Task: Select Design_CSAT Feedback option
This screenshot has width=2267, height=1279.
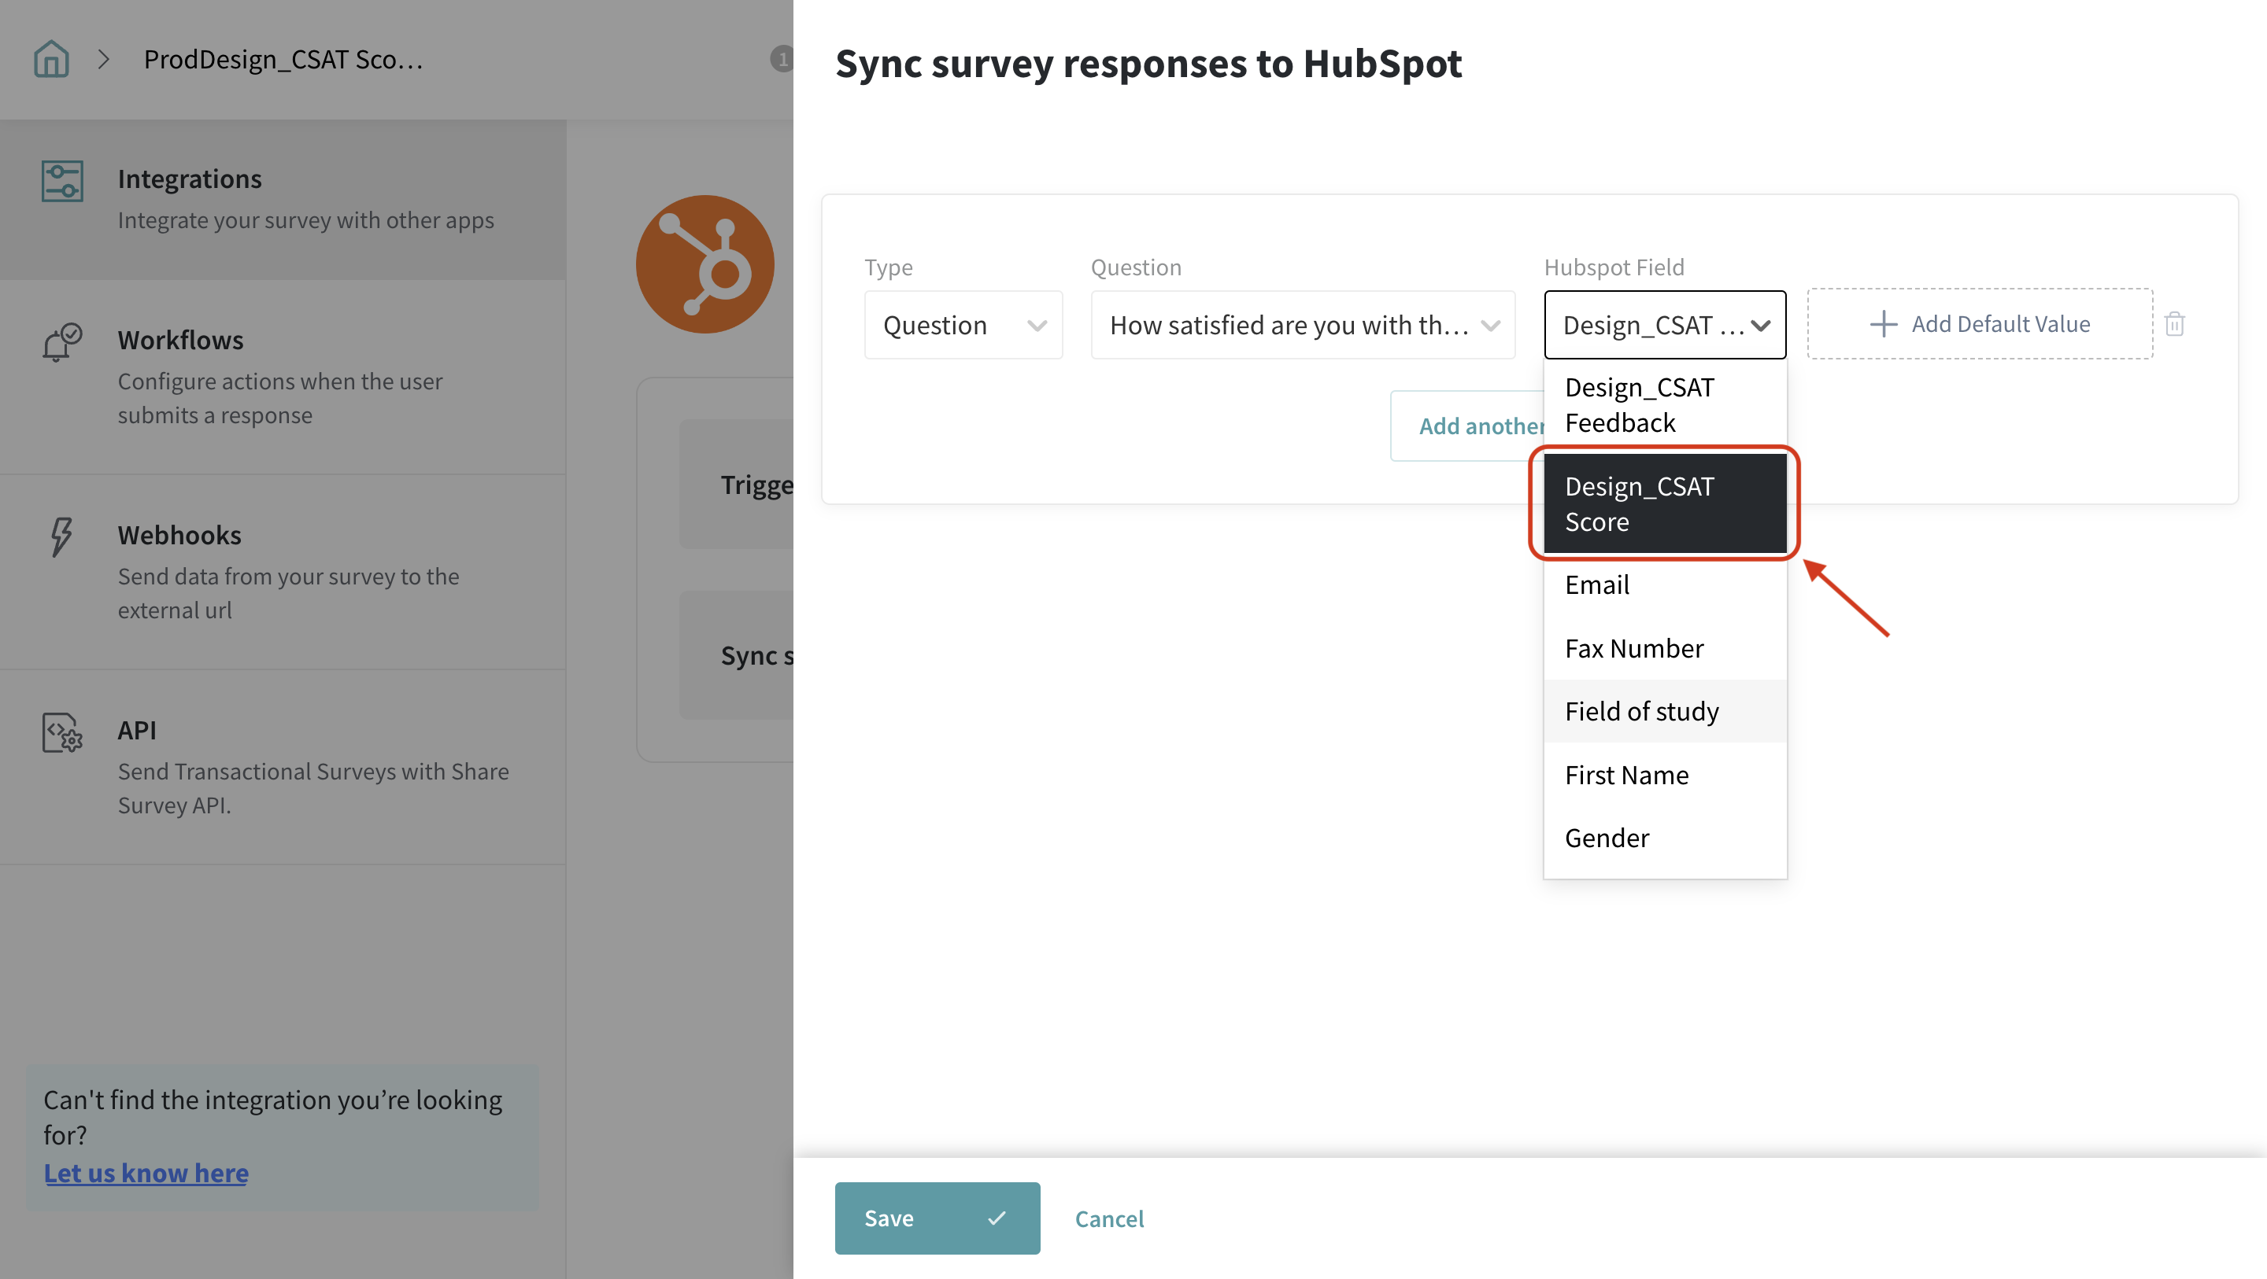Action: point(1665,406)
